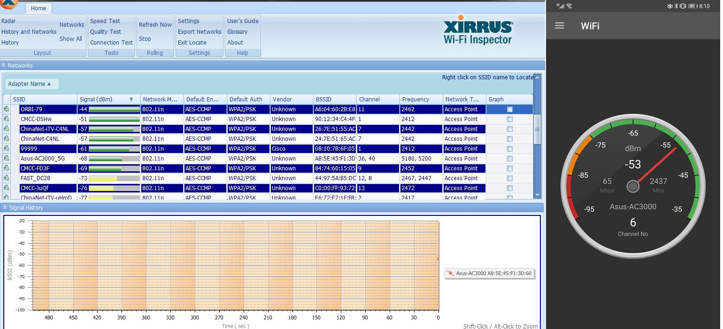
Task: Tap the cellular signal icon in the phone status bar
Action: point(561,6)
